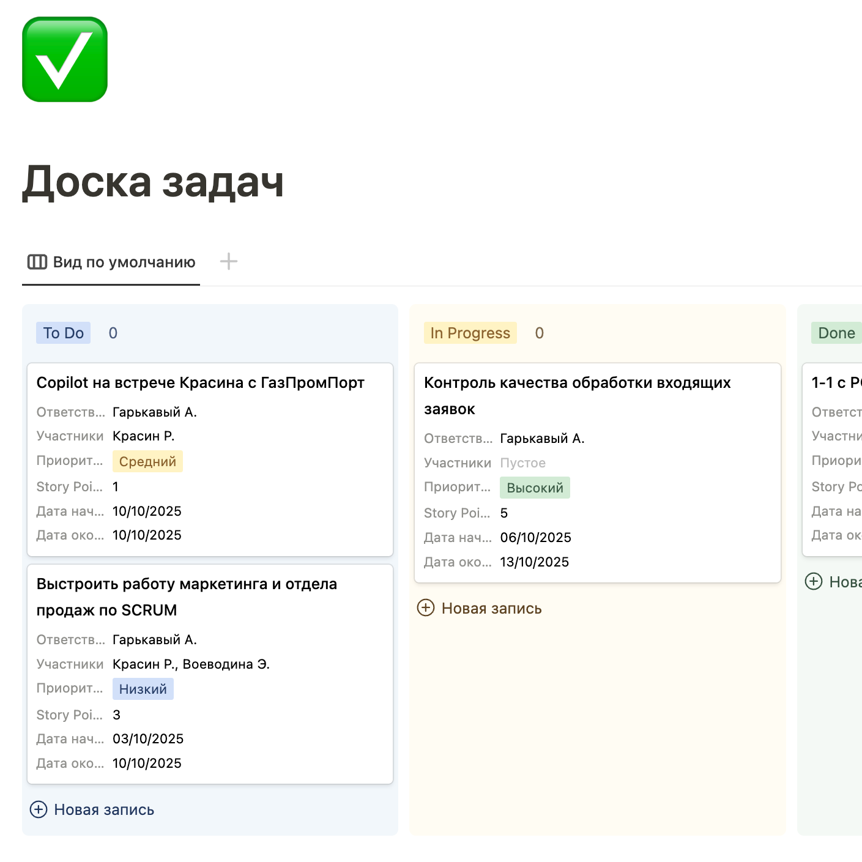
Task: Click the 'Доска задач' page title
Action: (153, 182)
